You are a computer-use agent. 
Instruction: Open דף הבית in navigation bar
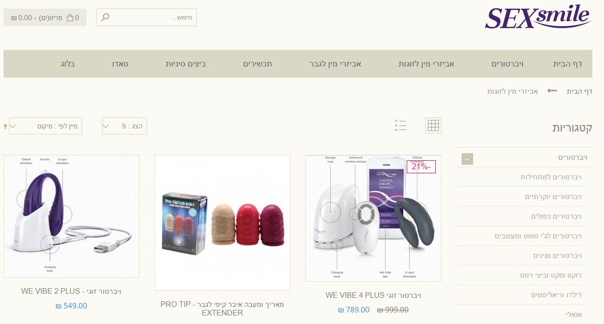[568, 64]
